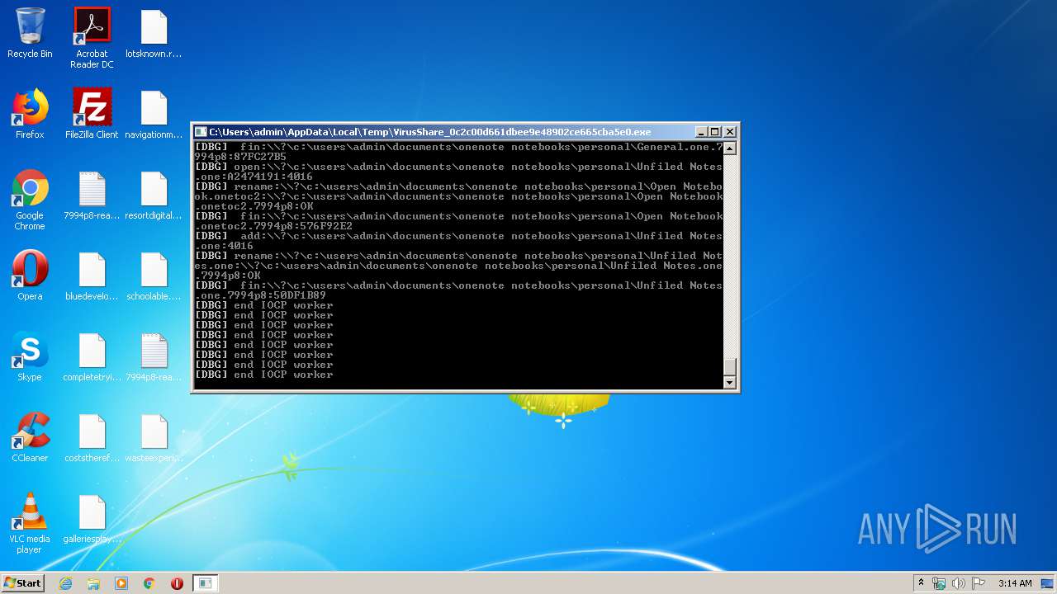The image size is (1057, 594).
Task: Click the '.one:A2474191:4016' console line
Action: click(254, 177)
